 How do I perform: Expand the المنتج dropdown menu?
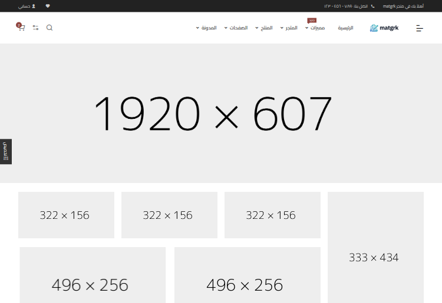(x=264, y=28)
